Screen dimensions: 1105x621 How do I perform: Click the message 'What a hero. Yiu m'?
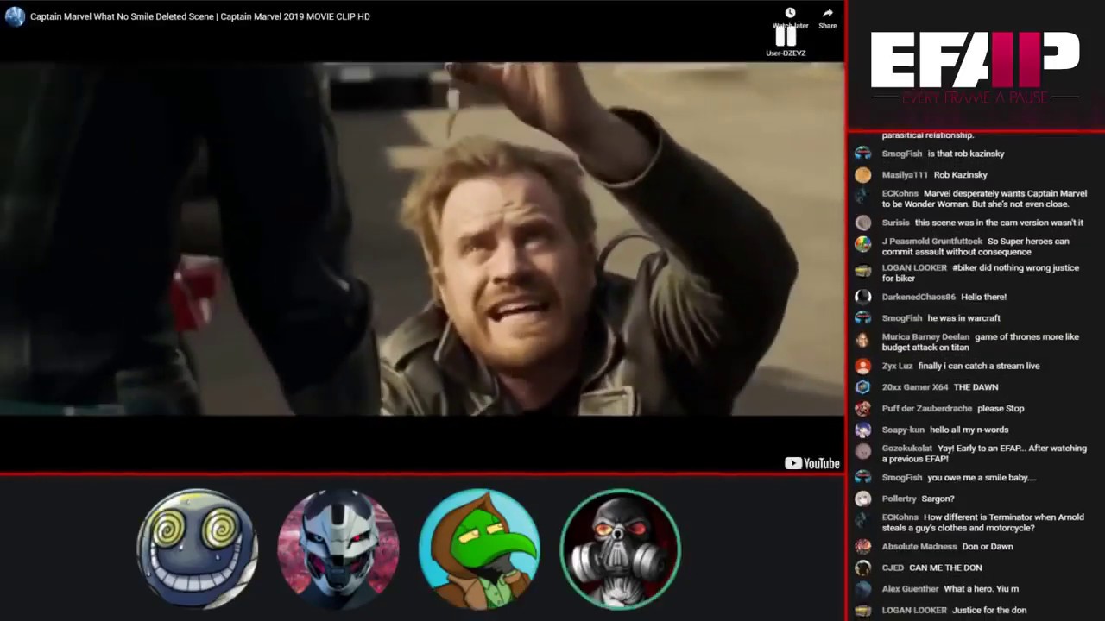[981, 589]
